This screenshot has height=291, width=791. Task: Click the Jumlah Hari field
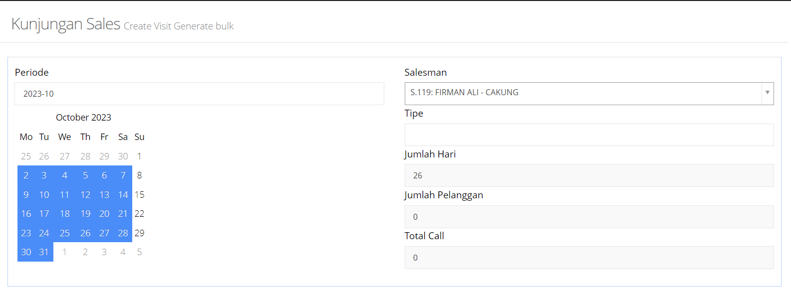coord(589,175)
